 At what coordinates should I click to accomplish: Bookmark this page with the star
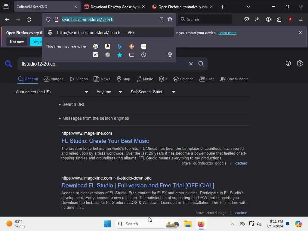click(170, 19)
